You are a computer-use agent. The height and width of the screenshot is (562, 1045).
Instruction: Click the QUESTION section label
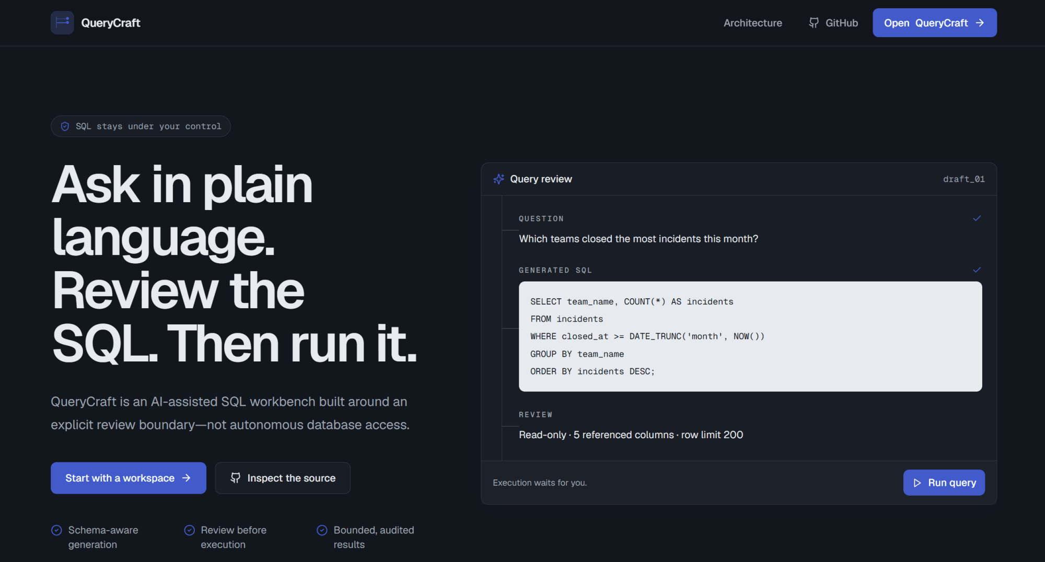tap(541, 219)
